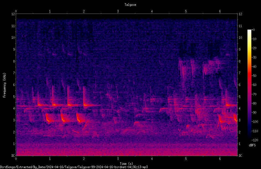This screenshot has width=261, height=169.
Task: Click the 8 kHz label on right axis
Action: point(239,61)
